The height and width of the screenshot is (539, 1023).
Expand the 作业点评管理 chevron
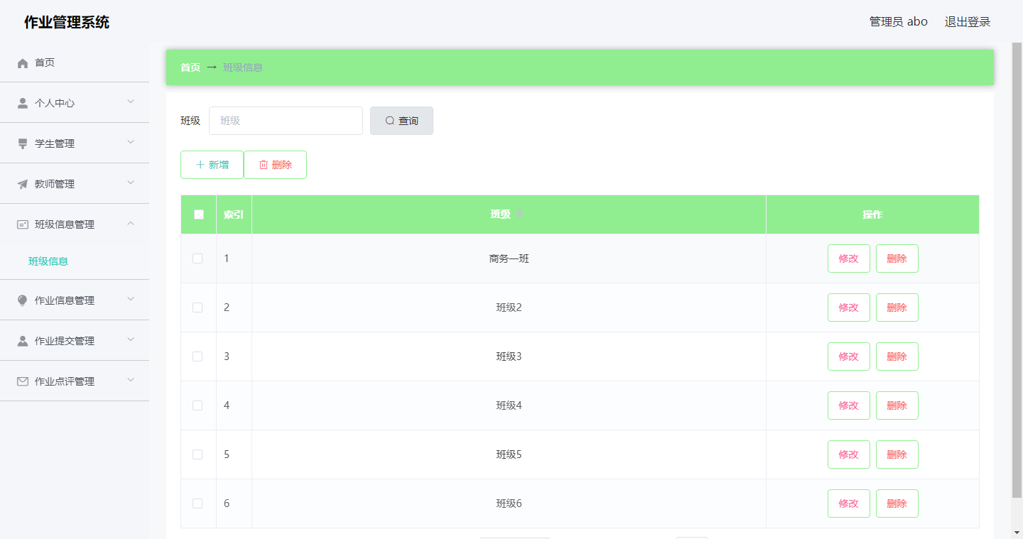tap(131, 381)
